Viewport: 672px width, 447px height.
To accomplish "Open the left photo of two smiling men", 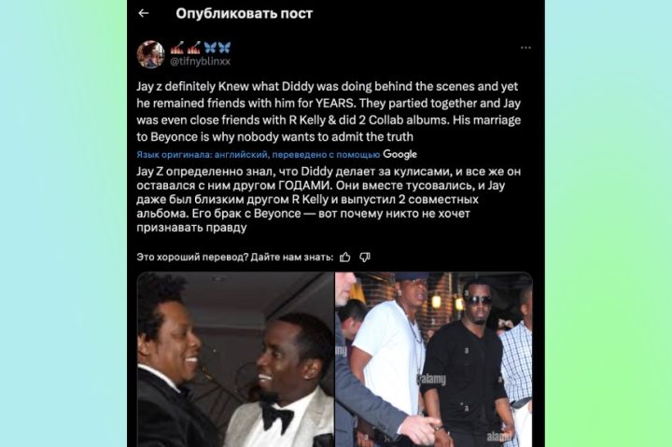I will pos(235,359).
